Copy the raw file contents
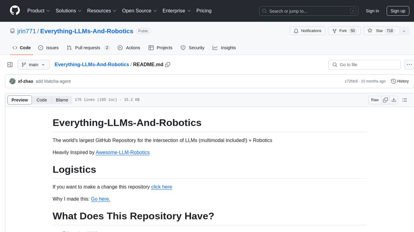The image size is (414, 232). [x=386, y=100]
